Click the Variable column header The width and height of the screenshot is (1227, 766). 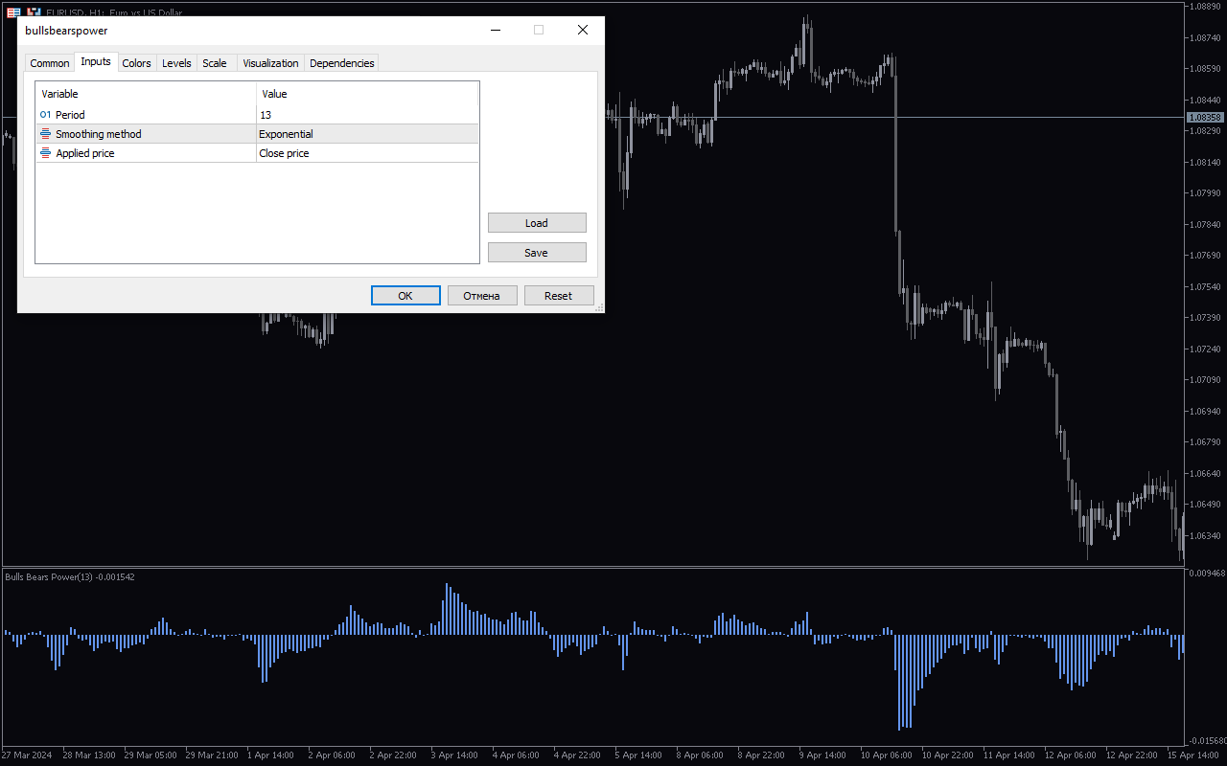click(x=146, y=94)
